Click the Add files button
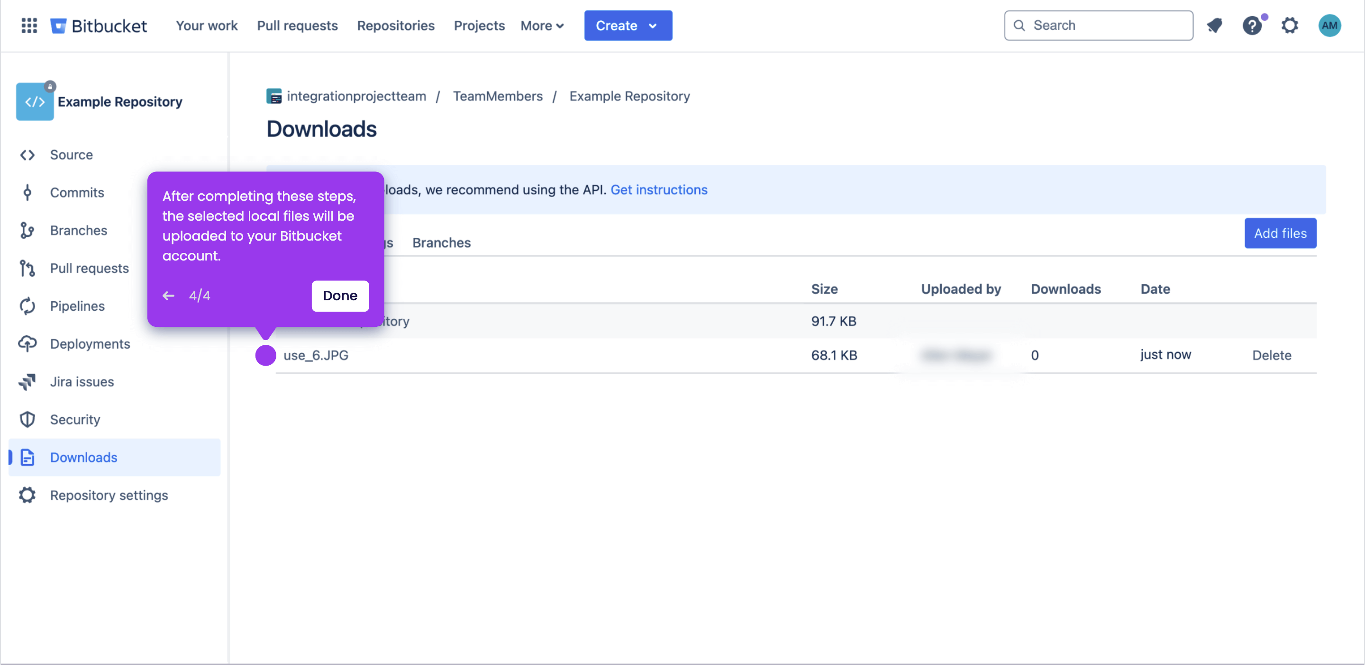 coord(1280,233)
